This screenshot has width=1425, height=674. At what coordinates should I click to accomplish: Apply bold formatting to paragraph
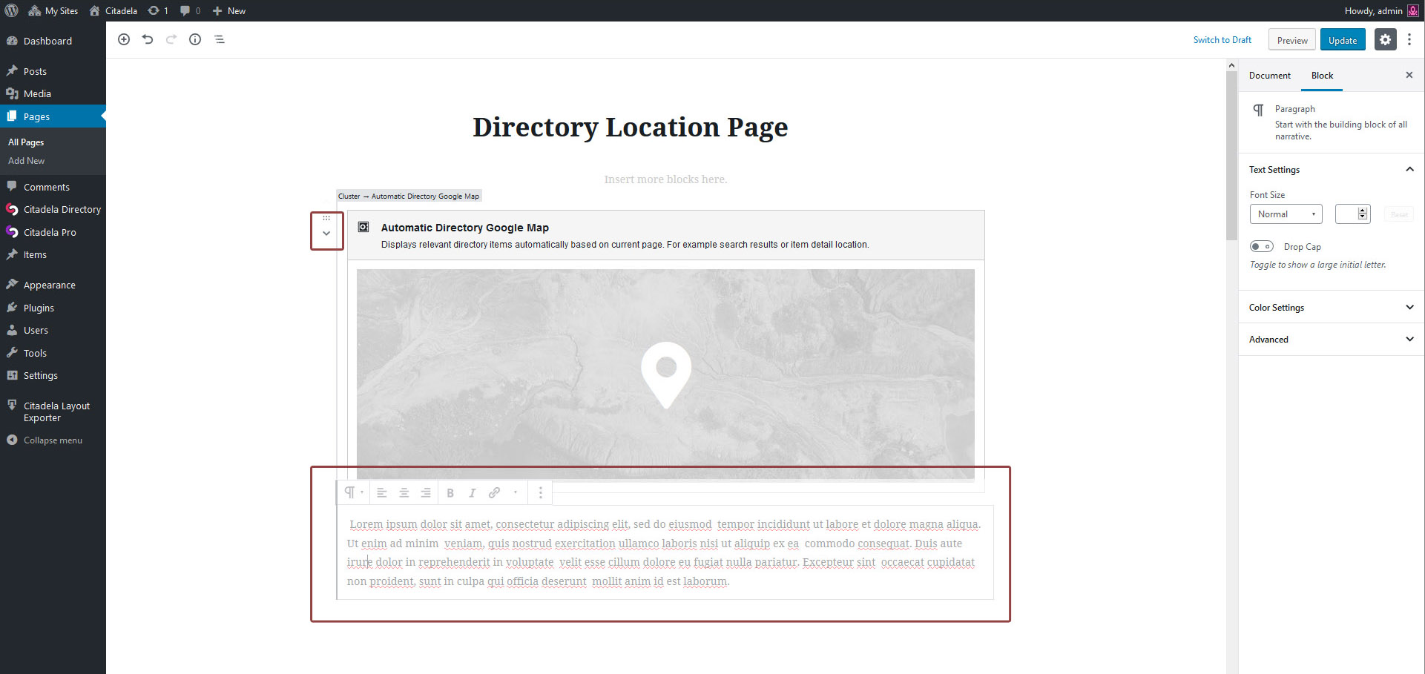(x=450, y=493)
